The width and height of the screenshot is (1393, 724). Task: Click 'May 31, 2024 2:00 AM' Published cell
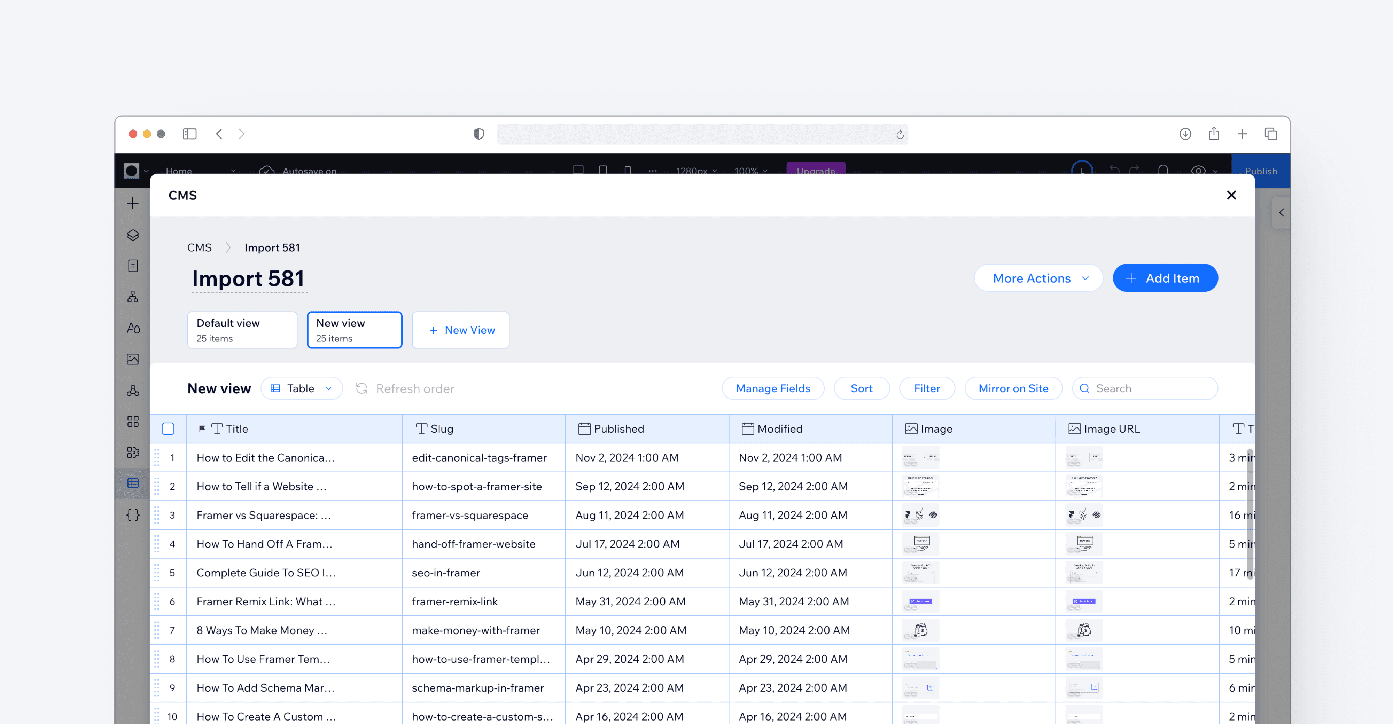point(647,601)
